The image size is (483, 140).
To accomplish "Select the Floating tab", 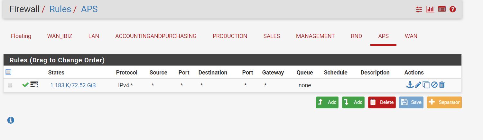I will click(21, 36).
